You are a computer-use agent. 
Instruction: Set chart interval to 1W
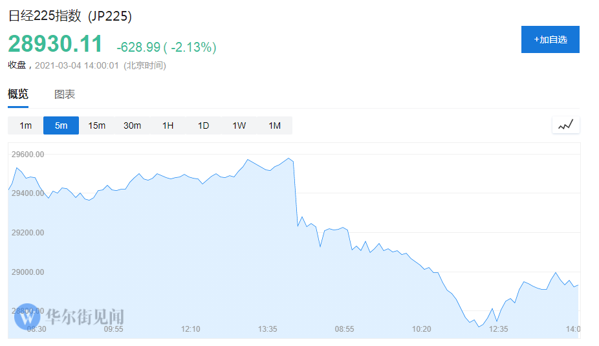239,125
